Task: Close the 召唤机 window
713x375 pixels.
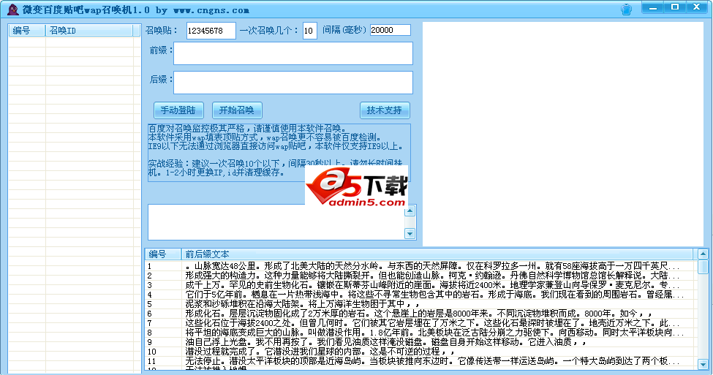Action: coord(696,7)
